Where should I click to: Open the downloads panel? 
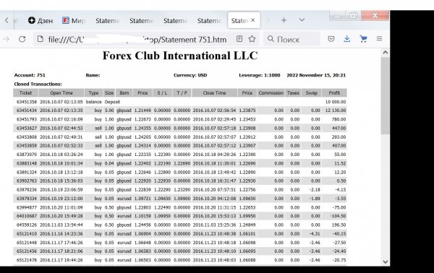[x=346, y=39]
